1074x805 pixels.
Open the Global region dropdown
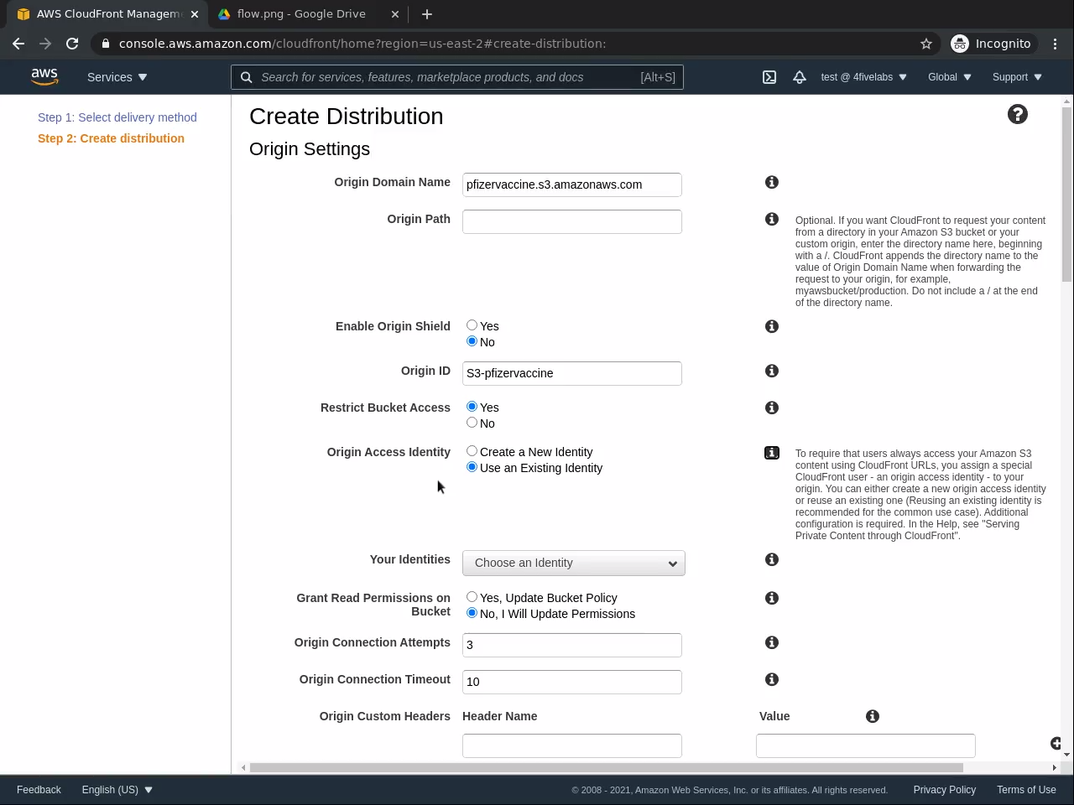click(949, 77)
